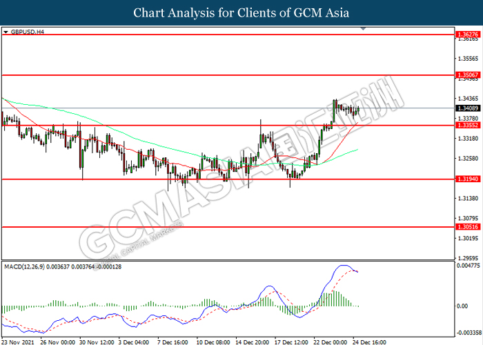
Task: Click the 23 Nov 2021 date label
Action: point(18,342)
